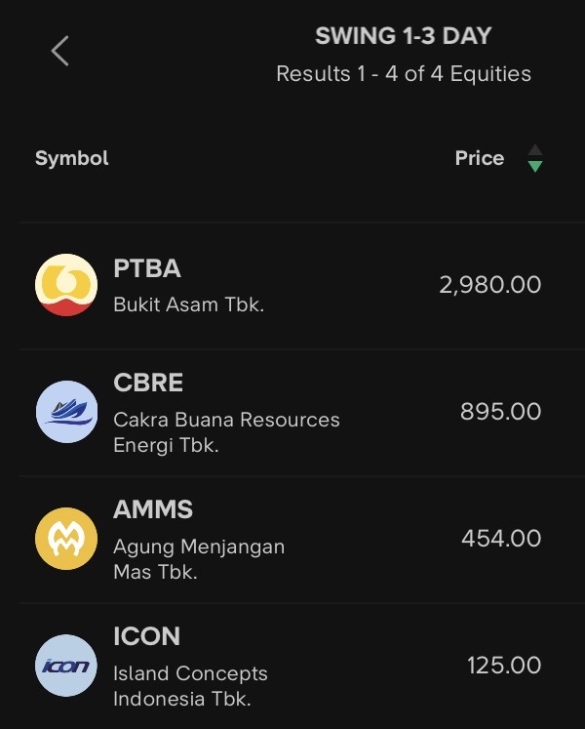Image resolution: width=585 pixels, height=729 pixels.
Task: Sort by the Symbol column header
Action: pos(72,158)
